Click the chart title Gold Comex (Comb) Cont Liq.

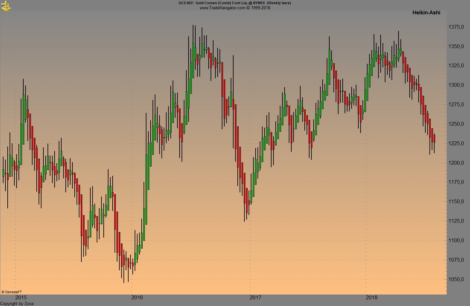point(222,3)
